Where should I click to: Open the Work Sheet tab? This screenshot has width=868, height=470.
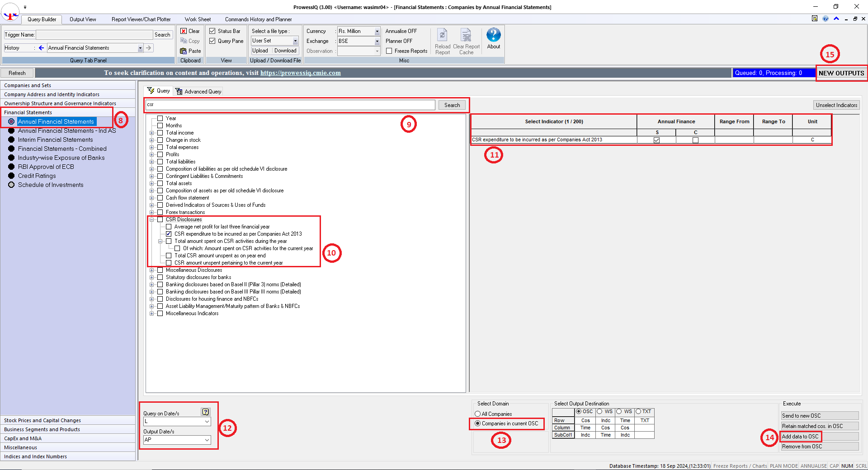click(x=198, y=19)
